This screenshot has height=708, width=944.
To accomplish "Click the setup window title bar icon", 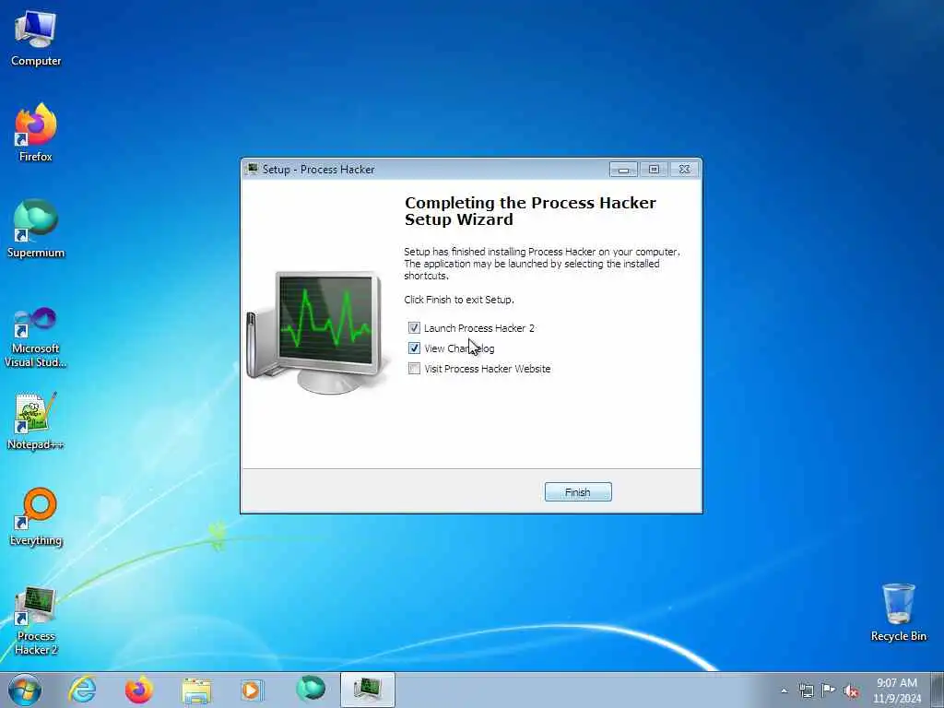I will click(253, 170).
